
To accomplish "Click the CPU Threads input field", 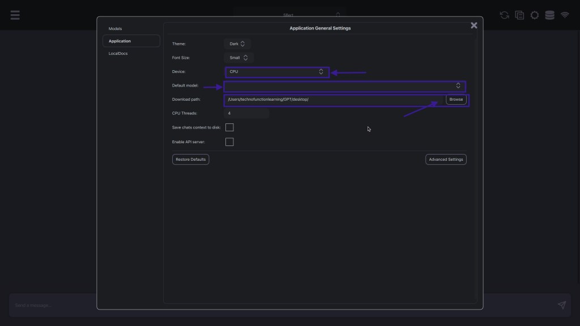I will [x=246, y=114].
